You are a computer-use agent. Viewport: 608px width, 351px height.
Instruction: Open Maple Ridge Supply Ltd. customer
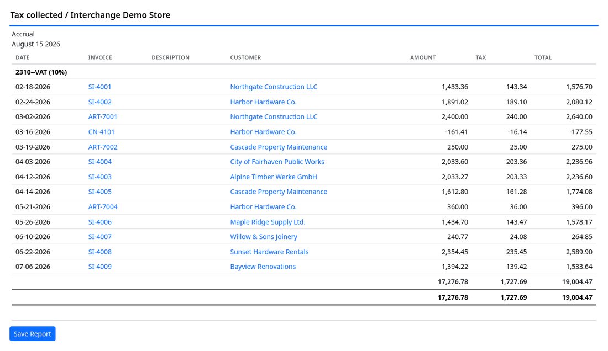268,222
